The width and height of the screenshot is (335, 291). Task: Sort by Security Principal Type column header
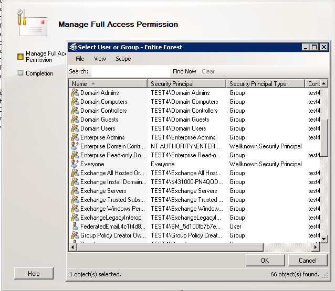tap(265, 84)
